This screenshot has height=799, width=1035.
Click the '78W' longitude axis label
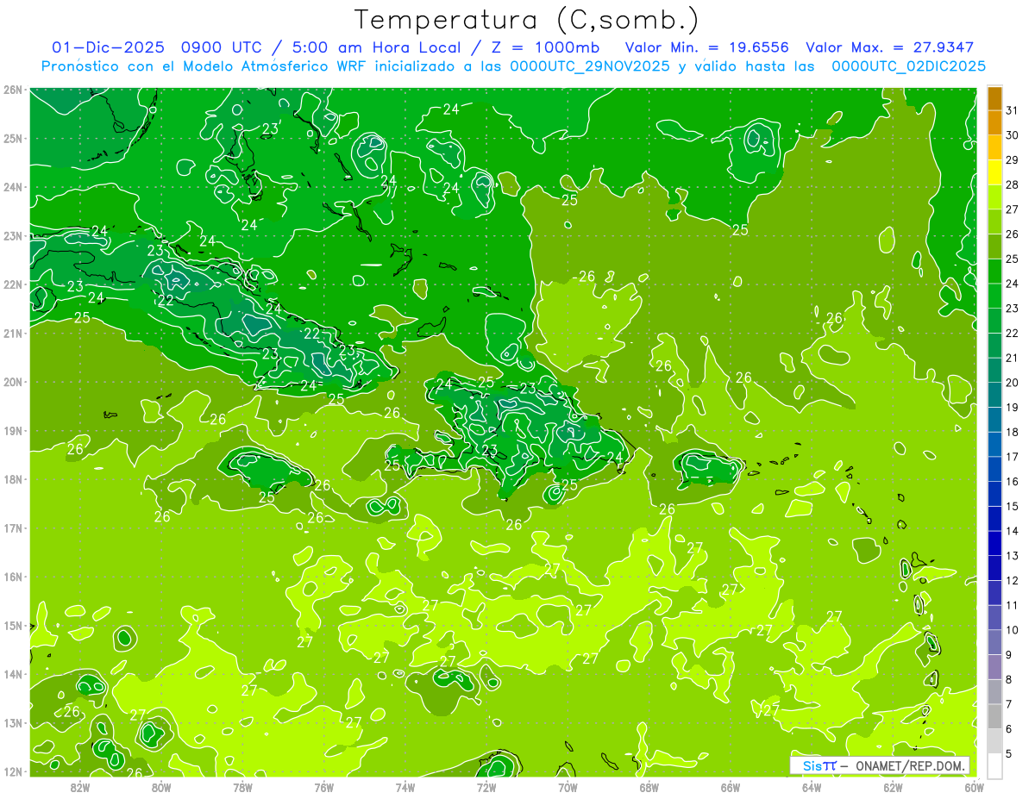pos(242,787)
